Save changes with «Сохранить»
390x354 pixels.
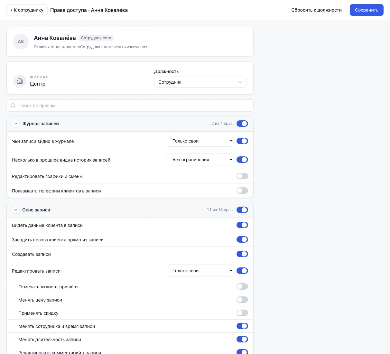click(x=367, y=10)
